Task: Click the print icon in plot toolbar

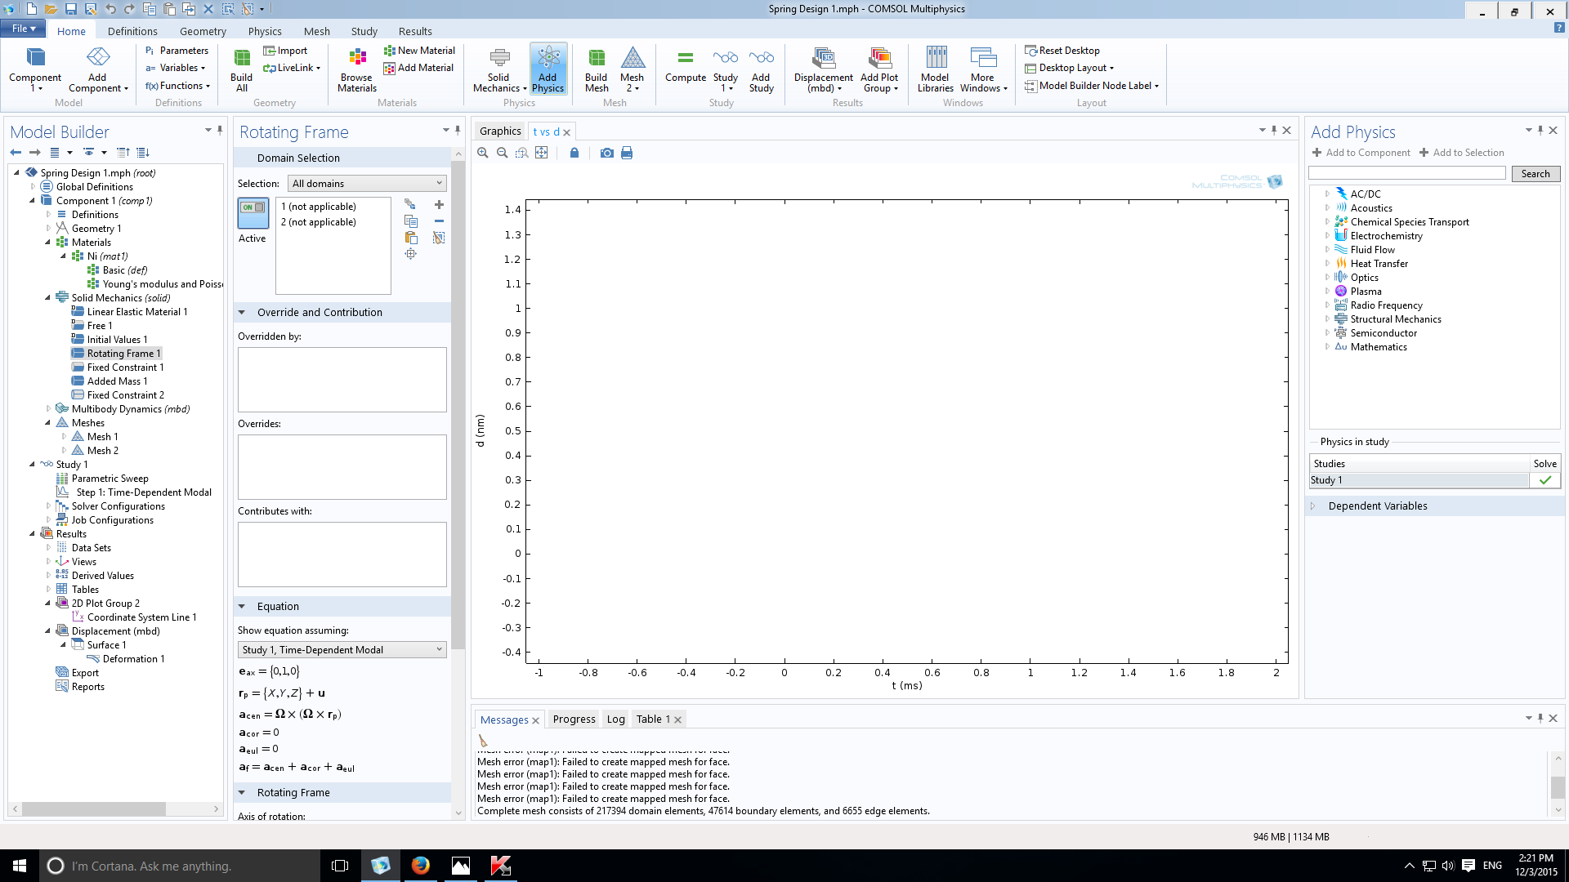Action: 627,153
